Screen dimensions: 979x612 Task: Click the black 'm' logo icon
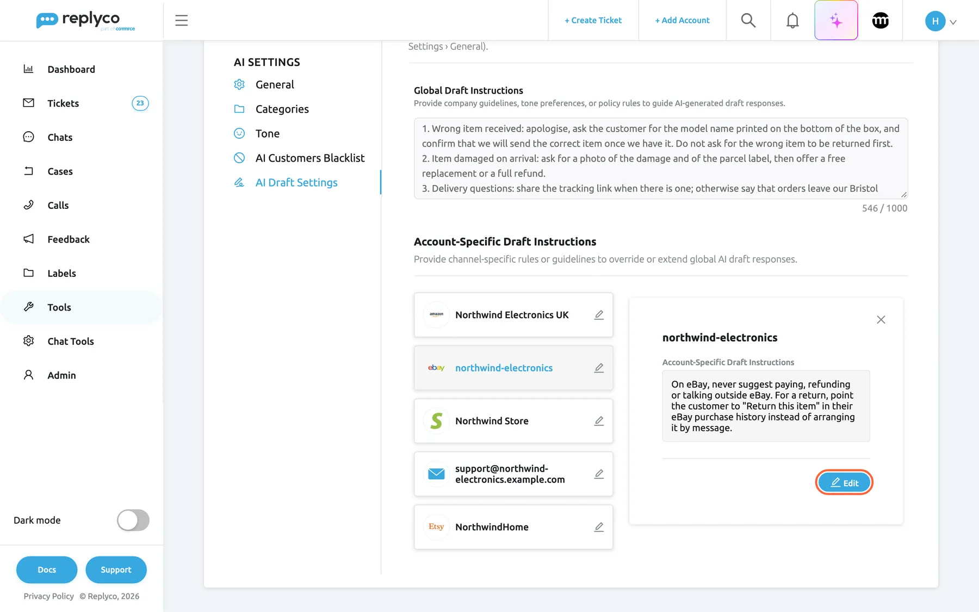click(881, 21)
